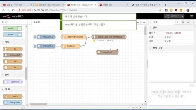Click the Node-RED logo in header
196x110 pixels.
(x=13, y=16)
